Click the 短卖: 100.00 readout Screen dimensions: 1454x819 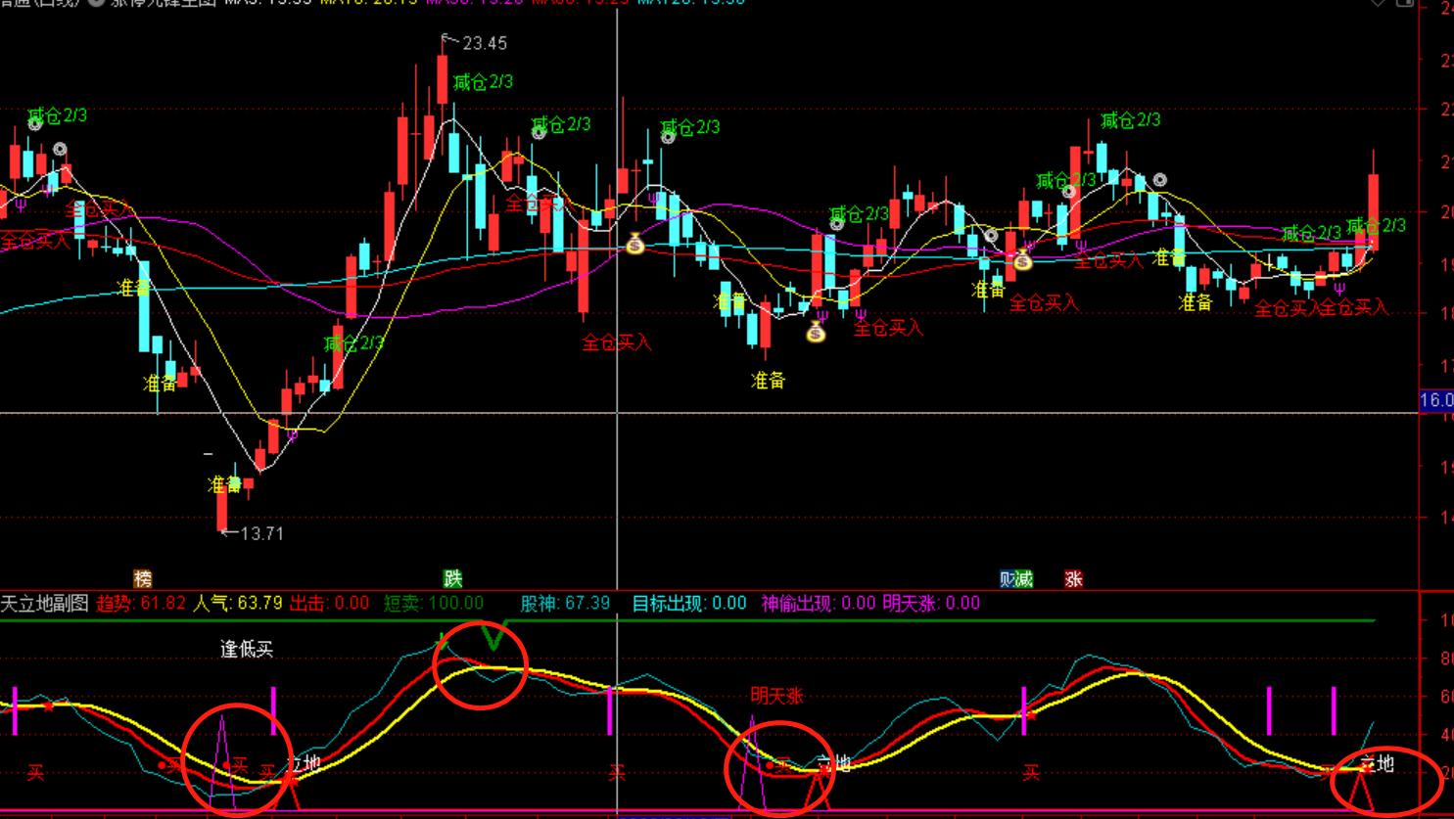(x=434, y=603)
